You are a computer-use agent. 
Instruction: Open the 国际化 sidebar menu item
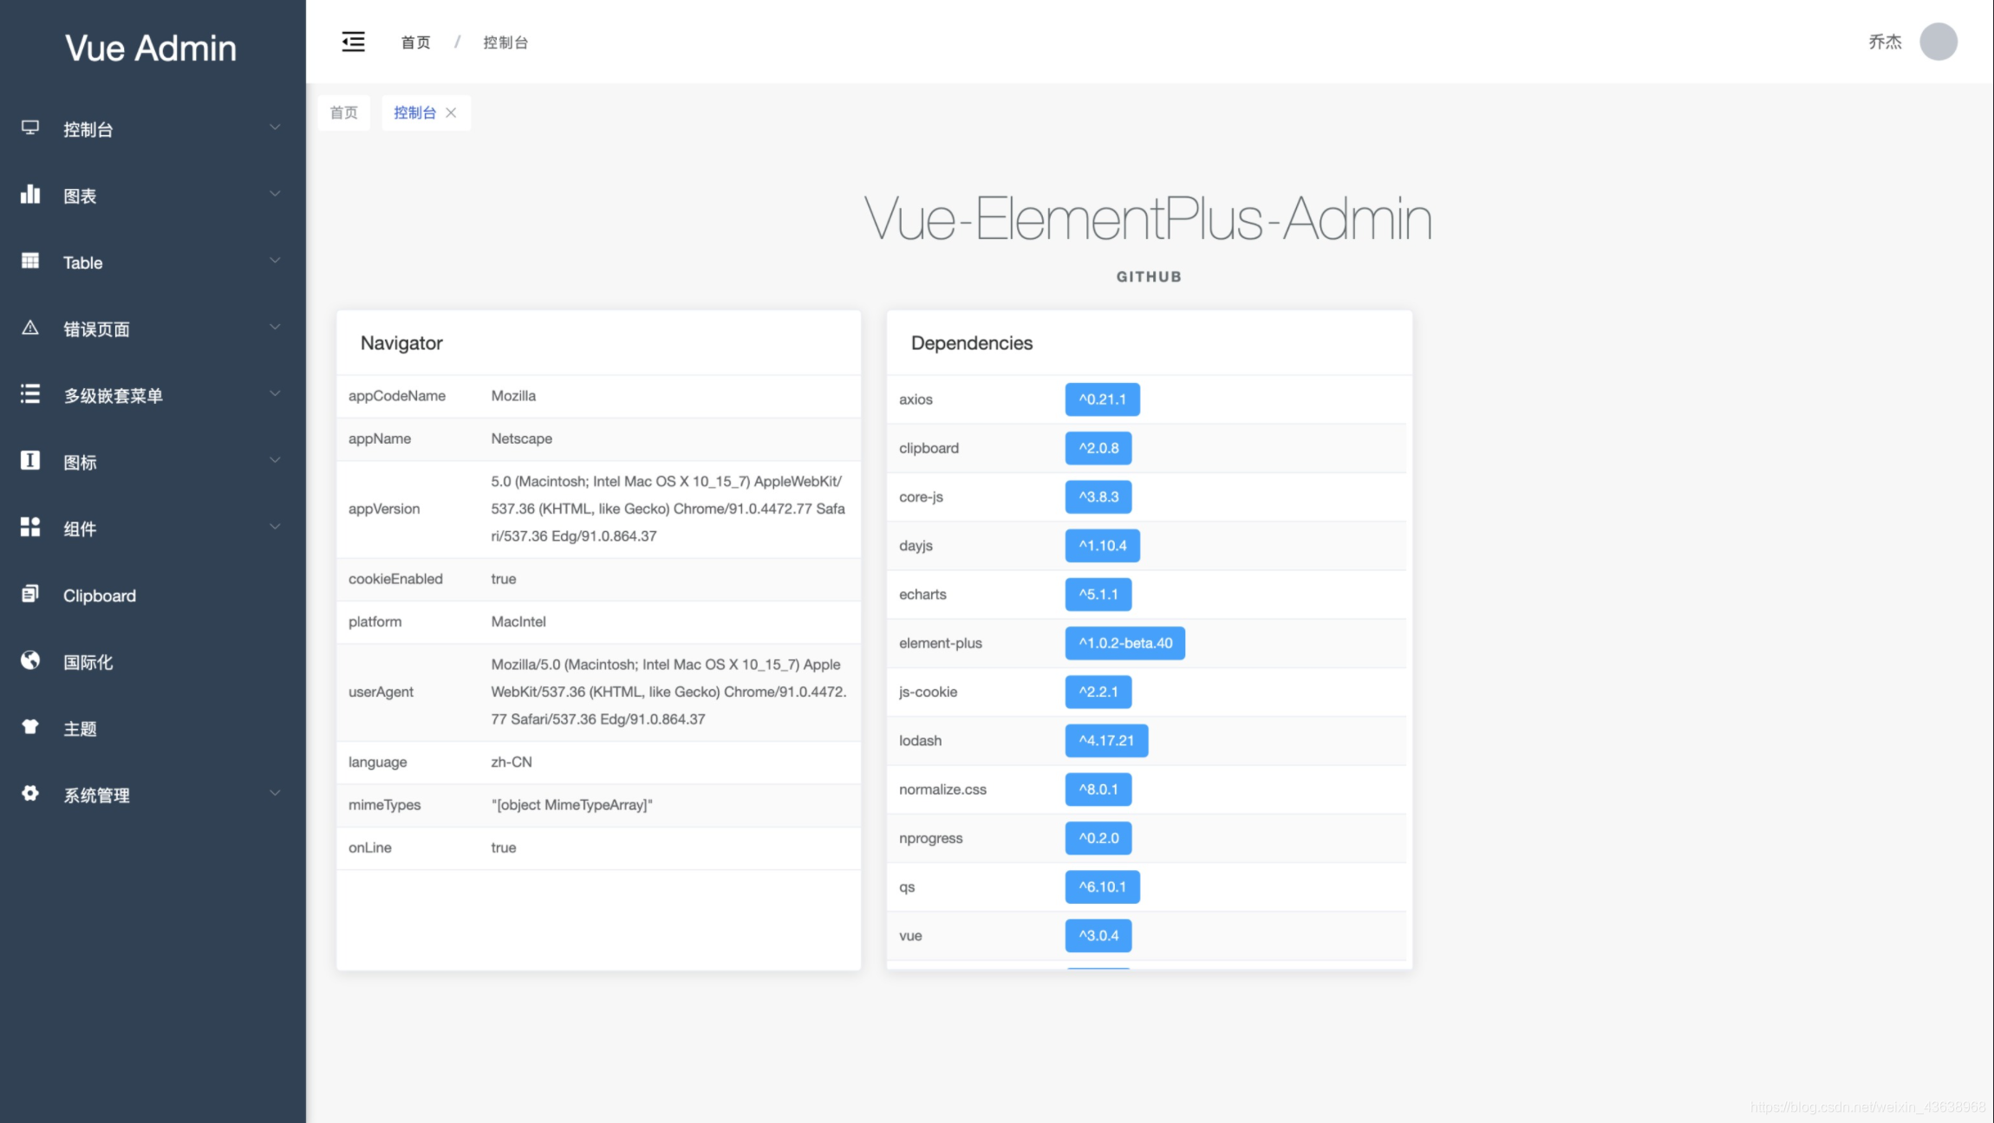coord(153,662)
